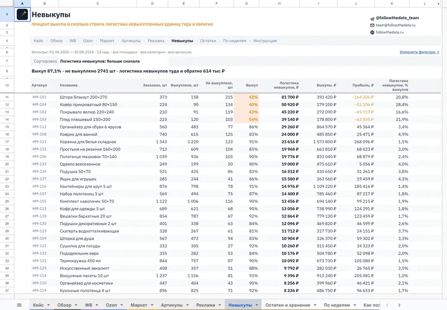This screenshot has height=310, width=447.
Task: Open dropdown arrow on the Реклама sheet tab
Action: point(220,305)
